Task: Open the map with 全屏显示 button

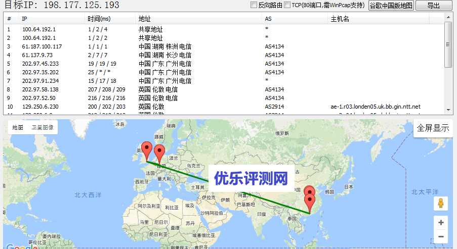Action: point(433,128)
